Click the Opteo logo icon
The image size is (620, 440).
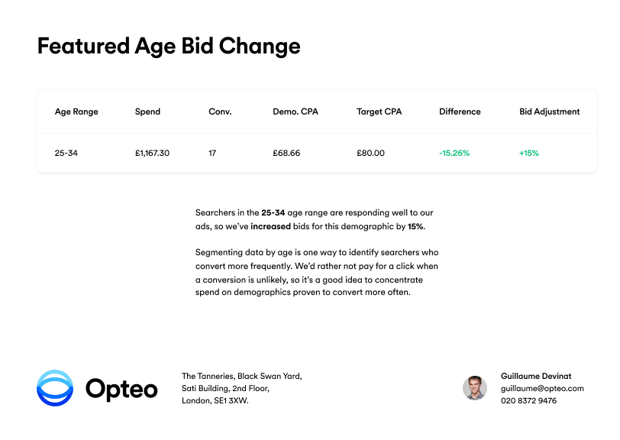point(55,388)
